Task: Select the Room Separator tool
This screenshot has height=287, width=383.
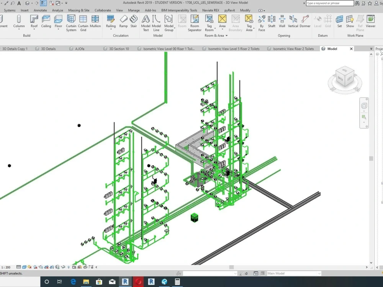Action: pos(195,21)
